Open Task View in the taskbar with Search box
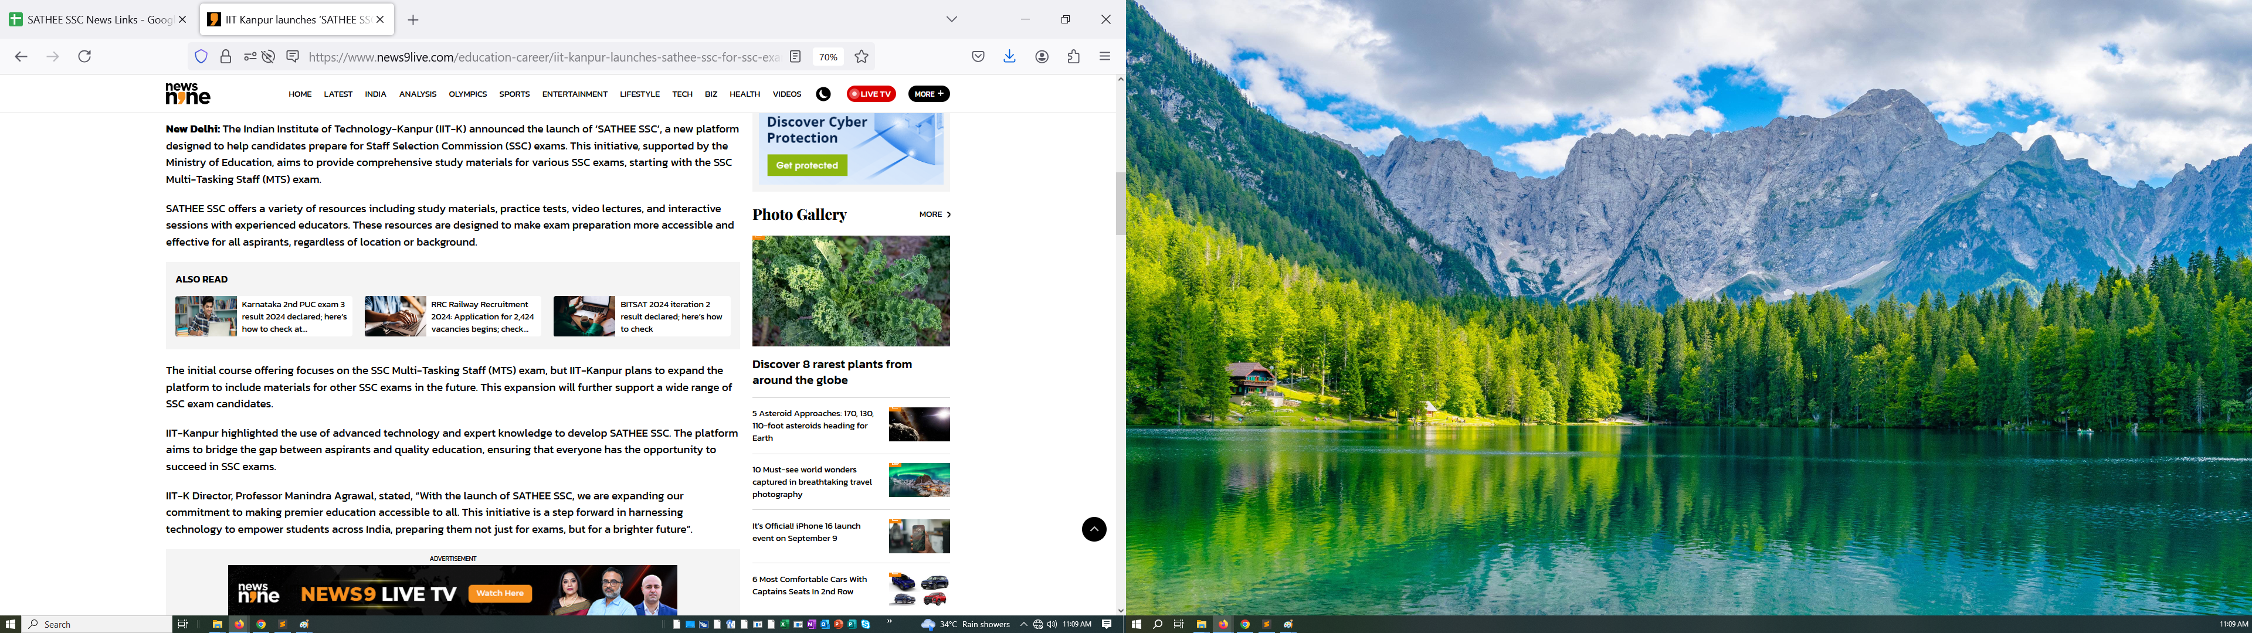This screenshot has width=2252, height=633. (x=183, y=624)
